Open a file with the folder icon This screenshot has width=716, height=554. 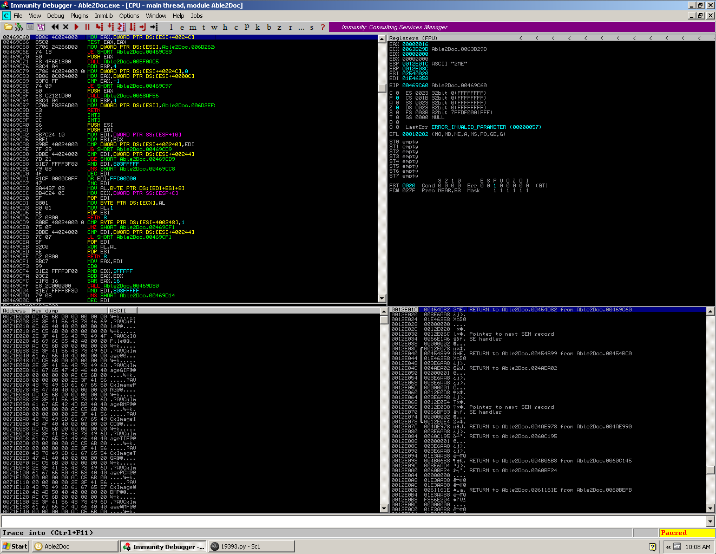(x=8, y=27)
